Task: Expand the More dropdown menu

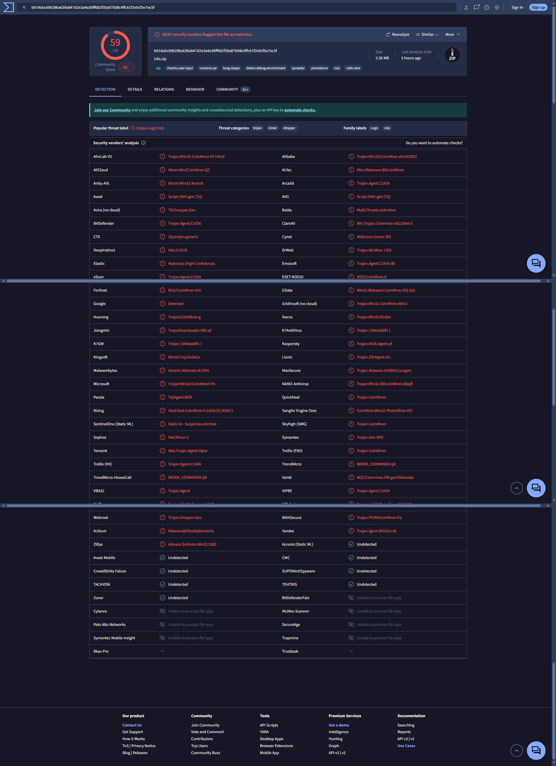Action: click(453, 35)
